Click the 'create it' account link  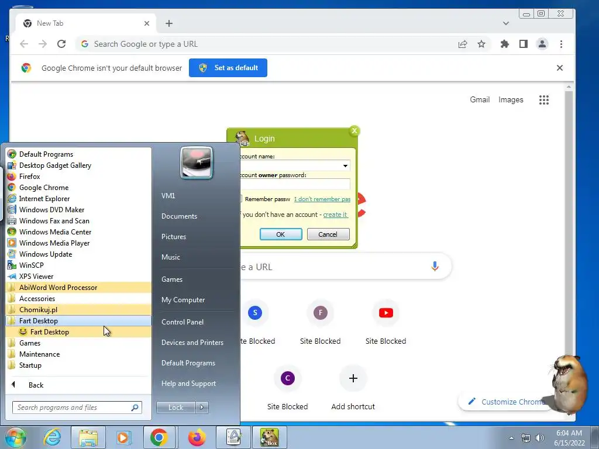pos(335,215)
